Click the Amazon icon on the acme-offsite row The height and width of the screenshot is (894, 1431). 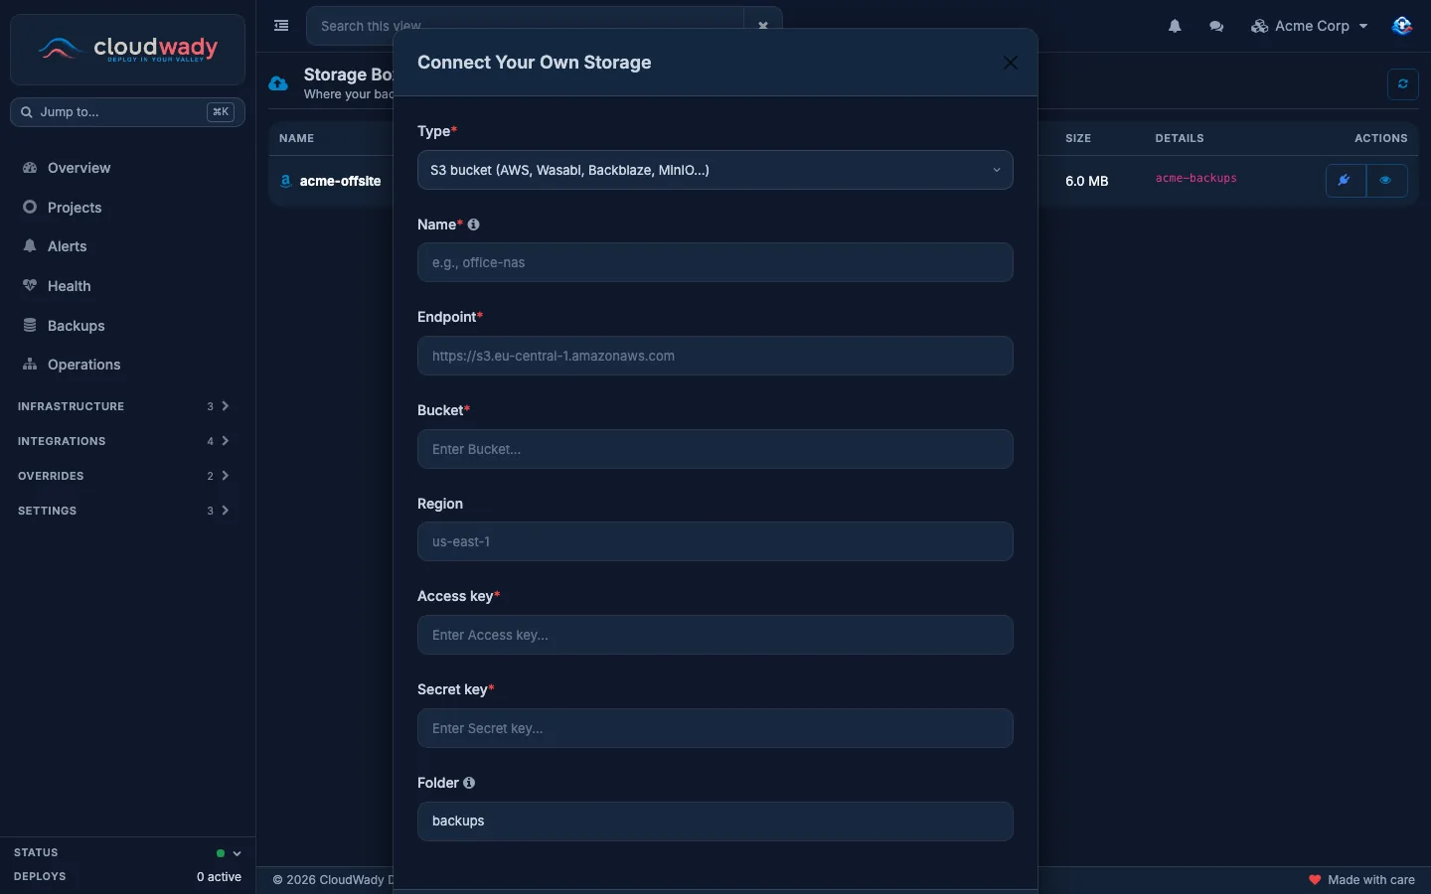click(x=286, y=181)
